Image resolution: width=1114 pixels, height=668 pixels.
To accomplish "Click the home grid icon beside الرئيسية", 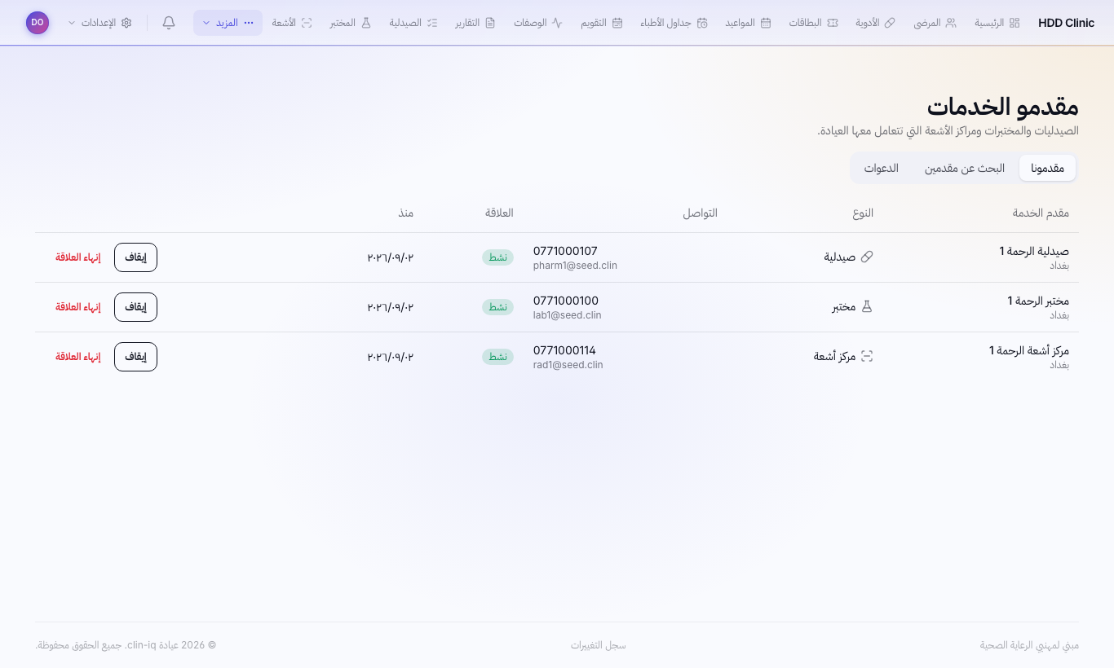I will point(1015,23).
